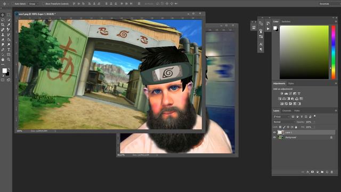Select the Lasso tool

pos(3,20)
